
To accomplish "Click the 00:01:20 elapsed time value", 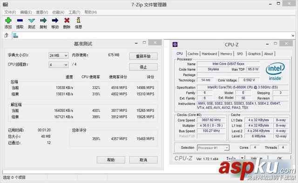I will tap(44, 130).
